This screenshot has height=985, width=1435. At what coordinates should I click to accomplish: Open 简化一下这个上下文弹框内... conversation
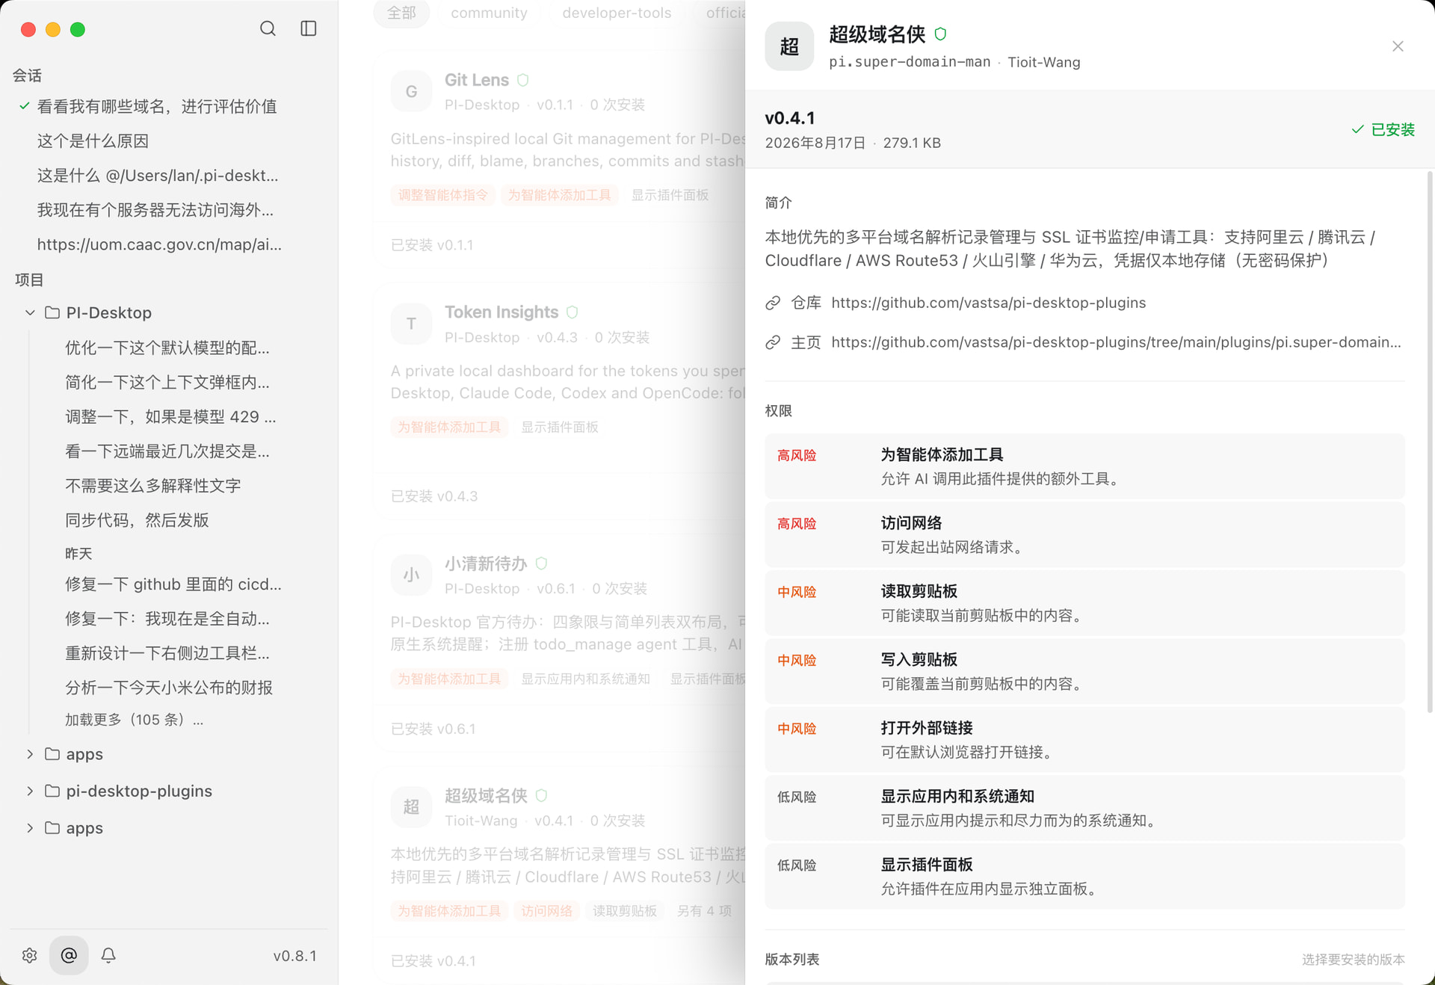point(167,382)
